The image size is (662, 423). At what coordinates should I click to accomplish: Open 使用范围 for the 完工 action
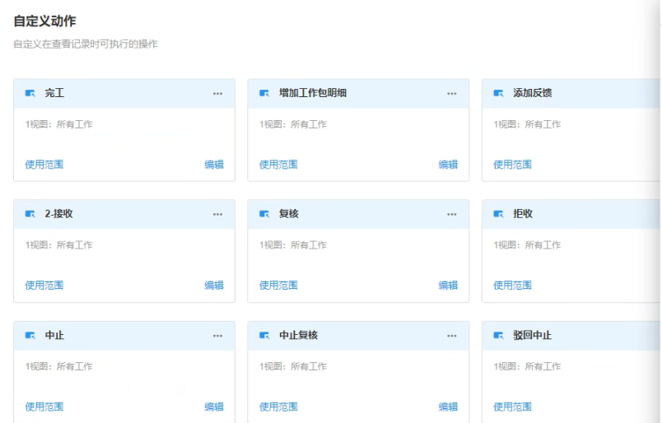coord(44,165)
